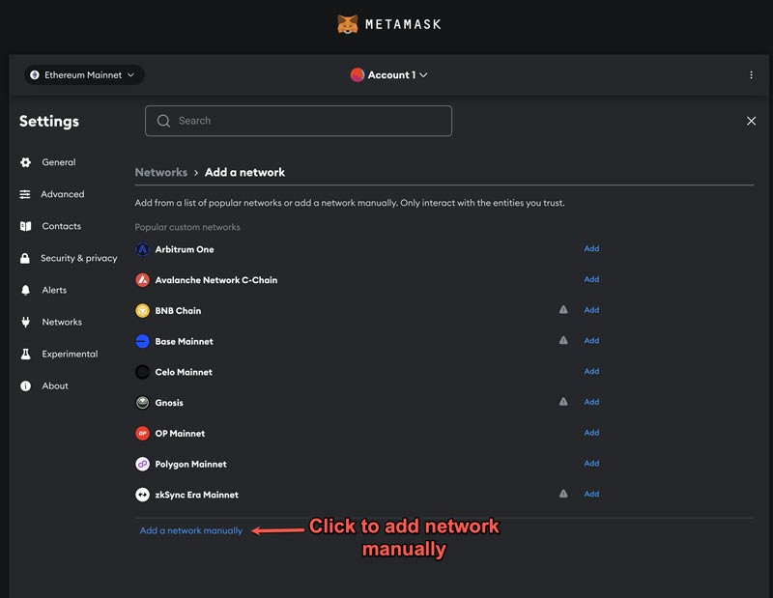Add the Polygon Mainnet network

[591, 463]
